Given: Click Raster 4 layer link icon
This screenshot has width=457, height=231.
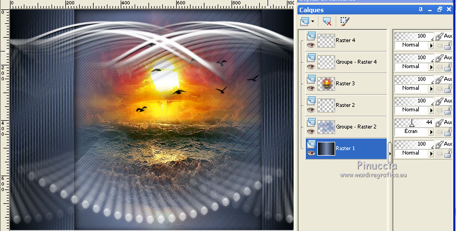Looking at the screenshot, I should (439, 37).
